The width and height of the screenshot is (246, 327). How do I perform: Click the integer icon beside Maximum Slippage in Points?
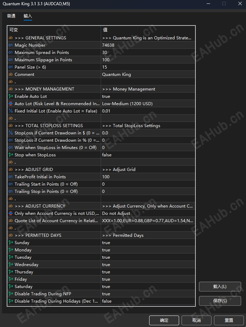[x=11, y=60]
